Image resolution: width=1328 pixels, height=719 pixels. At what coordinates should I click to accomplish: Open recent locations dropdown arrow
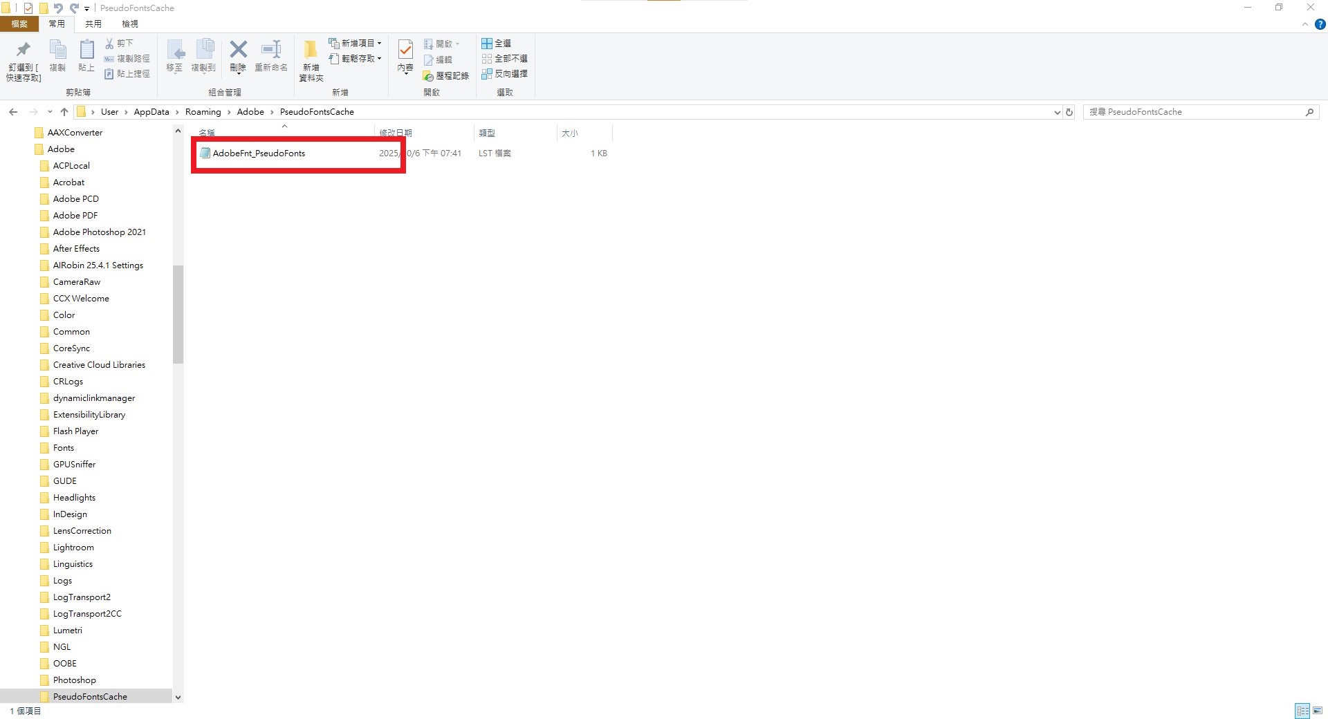(x=50, y=112)
